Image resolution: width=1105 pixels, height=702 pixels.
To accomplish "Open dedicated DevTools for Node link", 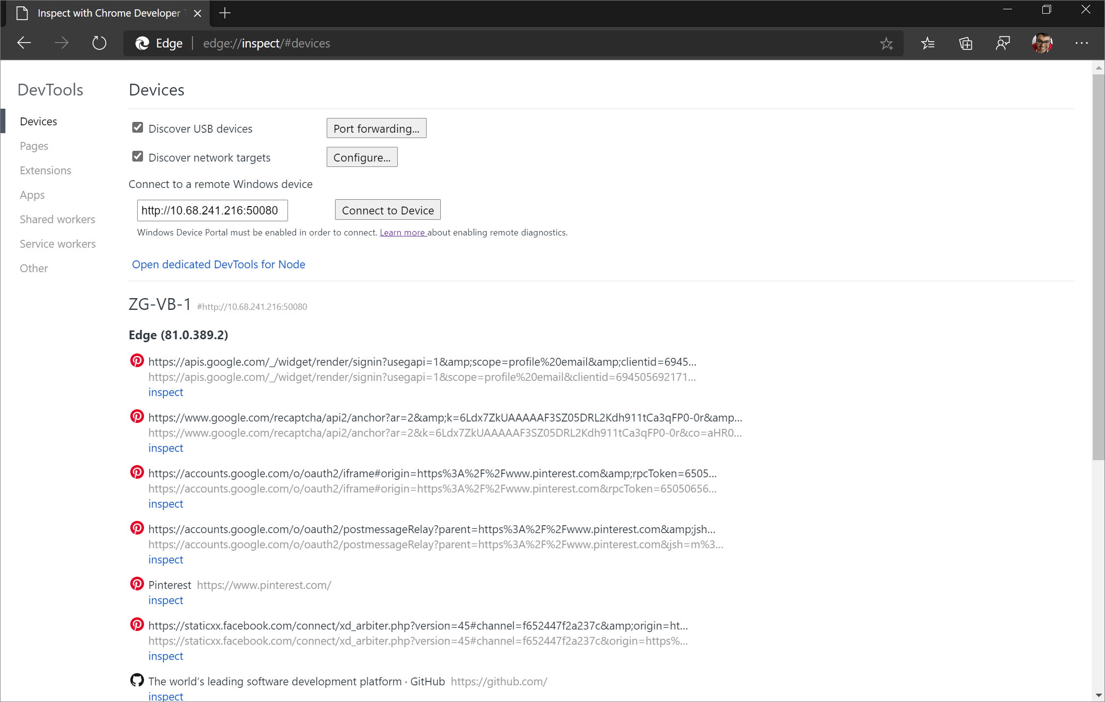I will 218,264.
